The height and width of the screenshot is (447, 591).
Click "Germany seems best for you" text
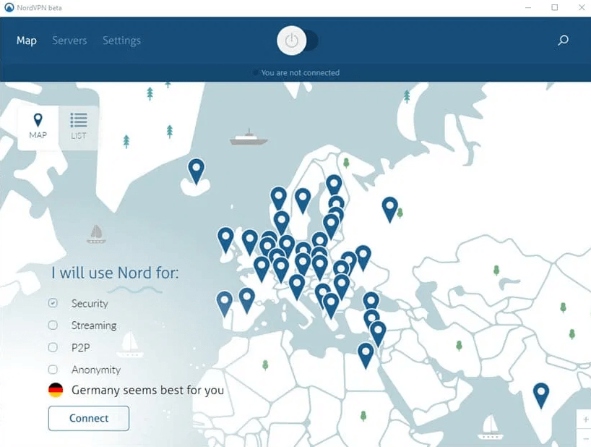click(147, 390)
